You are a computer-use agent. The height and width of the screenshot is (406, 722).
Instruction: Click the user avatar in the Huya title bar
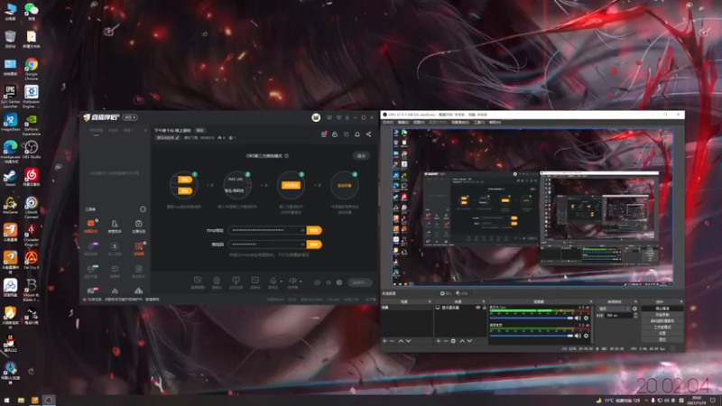click(316, 118)
